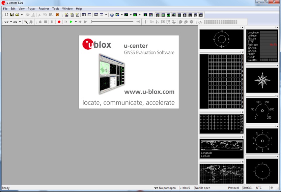Toggle the Compass docking window button
Screen dimensions: 282x192
(x=185, y=15)
